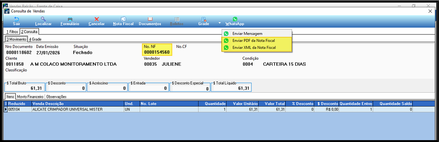Click item code 005104 cell

coord(20,109)
